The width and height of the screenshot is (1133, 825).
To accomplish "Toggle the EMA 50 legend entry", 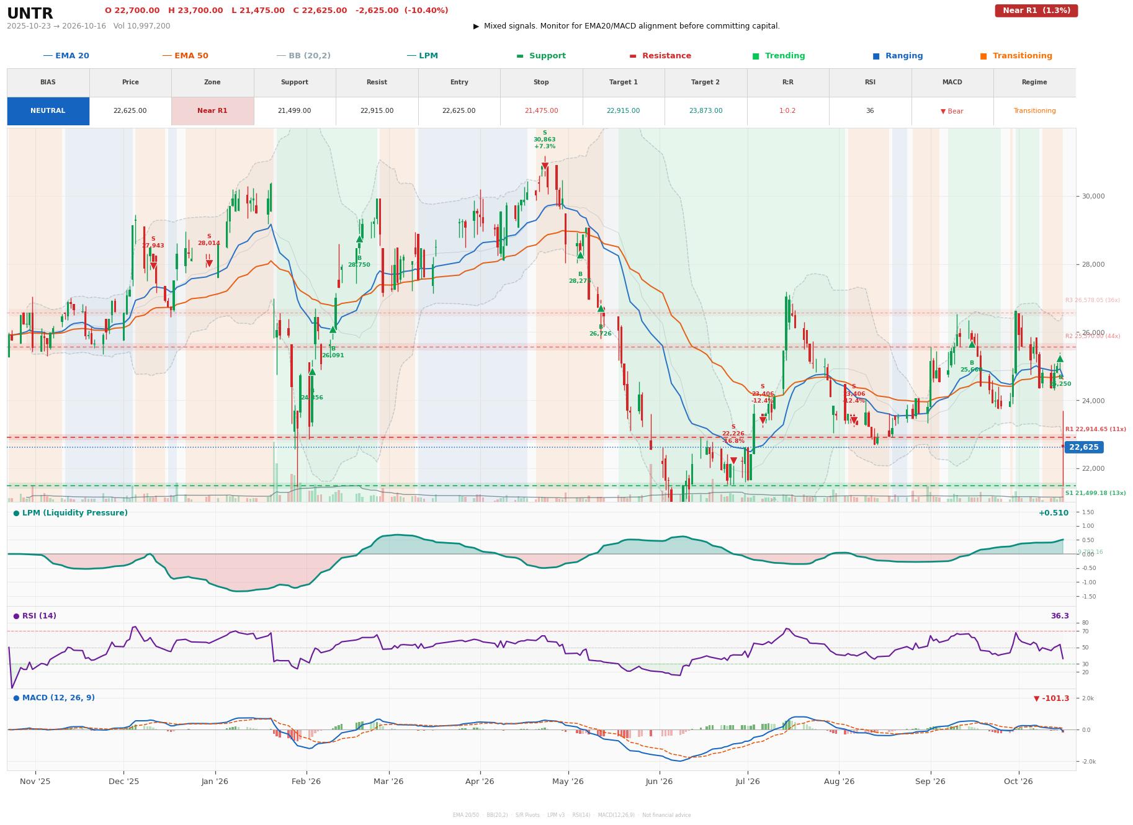I will [x=185, y=56].
